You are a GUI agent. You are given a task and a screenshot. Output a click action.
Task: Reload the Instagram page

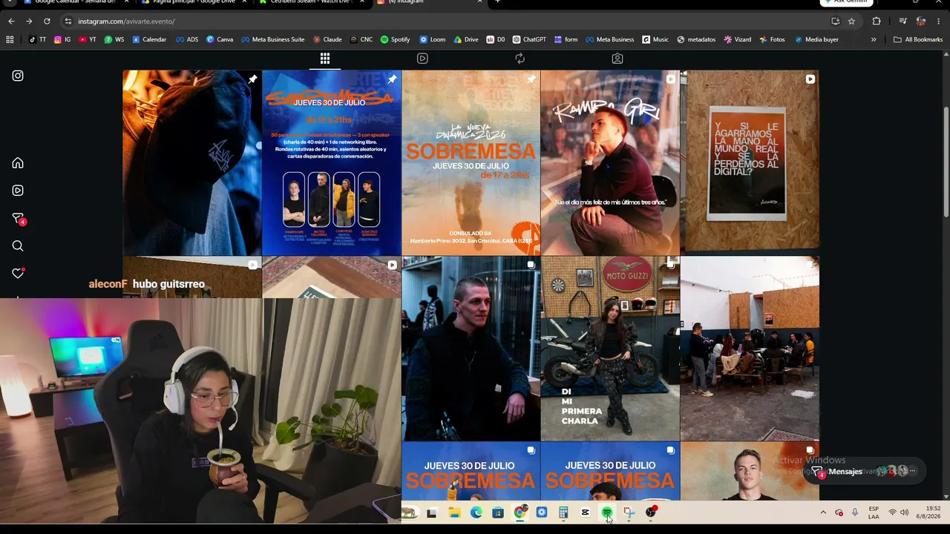point(47,22)
